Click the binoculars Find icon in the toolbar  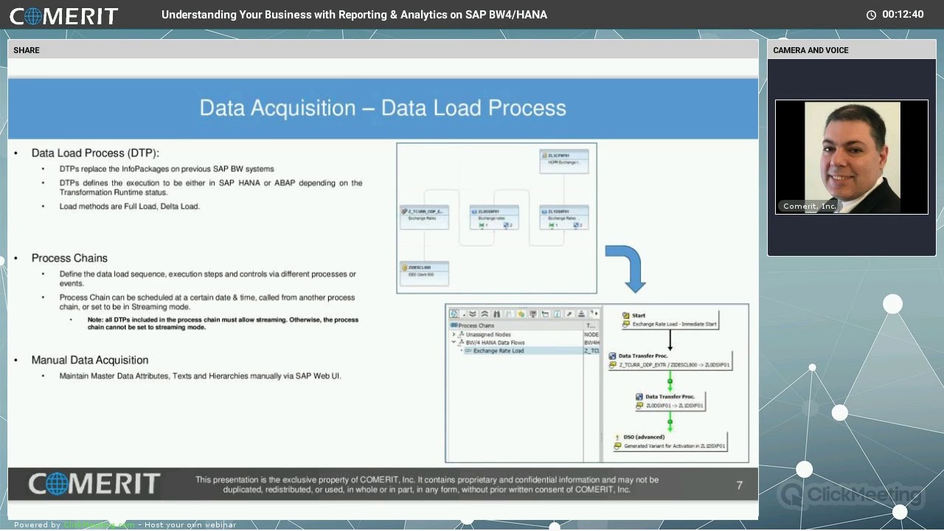pyautogui.click(x=497, y=313)
